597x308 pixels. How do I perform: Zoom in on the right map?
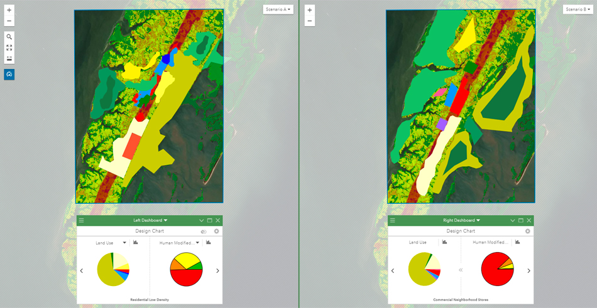coord(310,10)
